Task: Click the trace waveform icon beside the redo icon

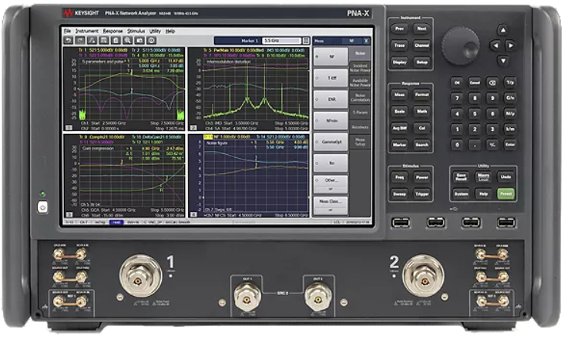Action: click(x=92, y=41)
